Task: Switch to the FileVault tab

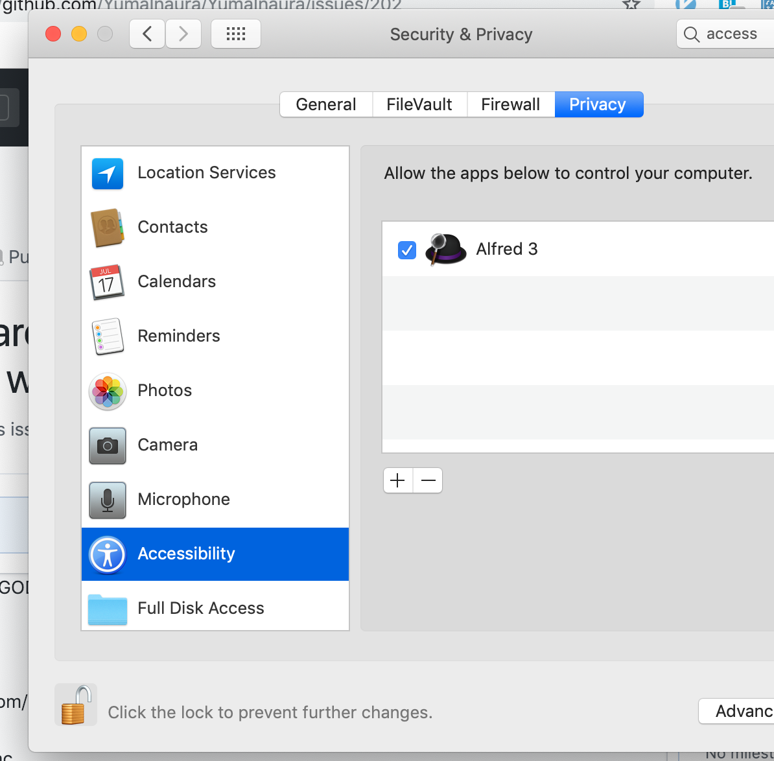Action: [419, 104]
